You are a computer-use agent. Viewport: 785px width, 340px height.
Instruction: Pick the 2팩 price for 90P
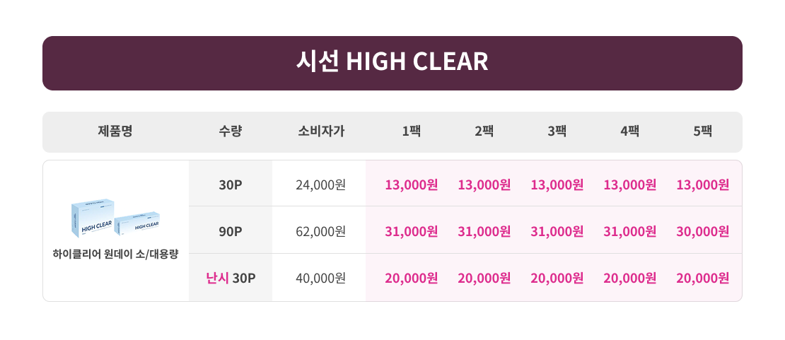[484, 231]
